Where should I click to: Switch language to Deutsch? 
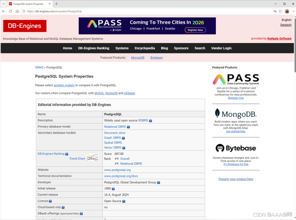(286, 25)
